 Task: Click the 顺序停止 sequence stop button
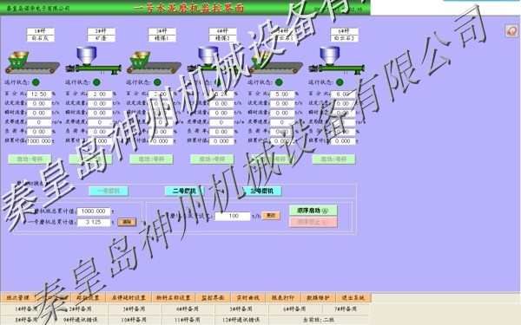pos(313,222)
